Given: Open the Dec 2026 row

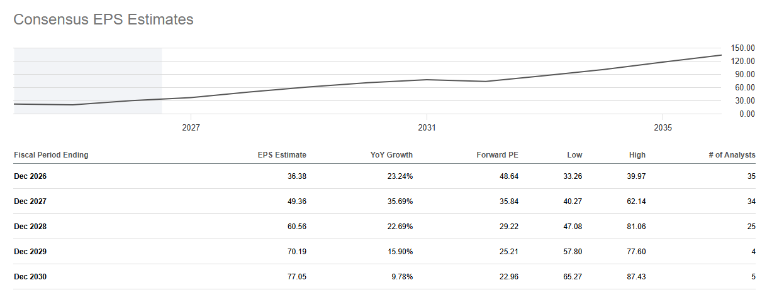Looking at the screenshot, I should [384, 176].
